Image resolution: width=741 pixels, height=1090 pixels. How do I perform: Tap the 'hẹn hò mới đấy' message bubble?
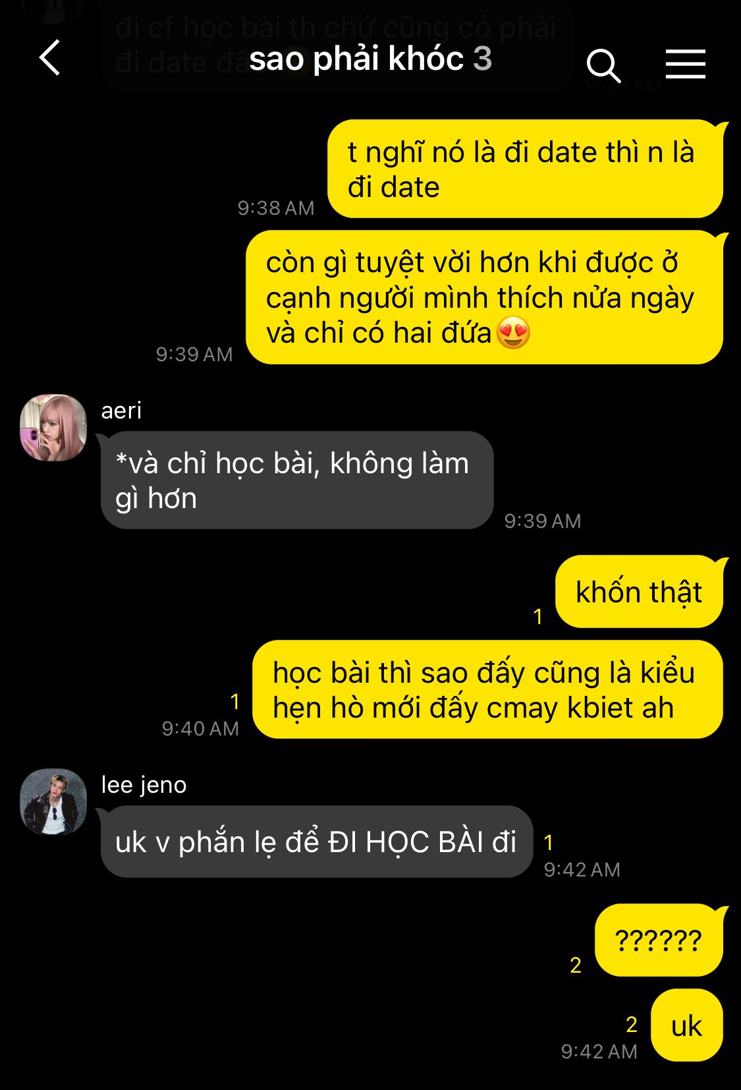(487, 690)
